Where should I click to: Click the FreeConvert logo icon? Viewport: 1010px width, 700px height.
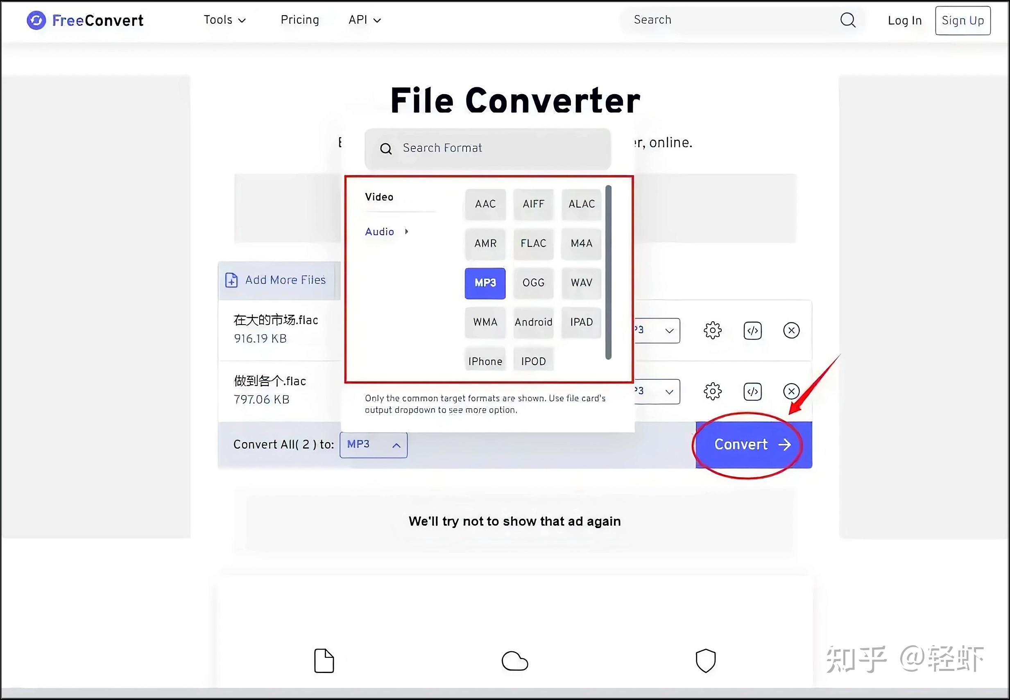36,20
